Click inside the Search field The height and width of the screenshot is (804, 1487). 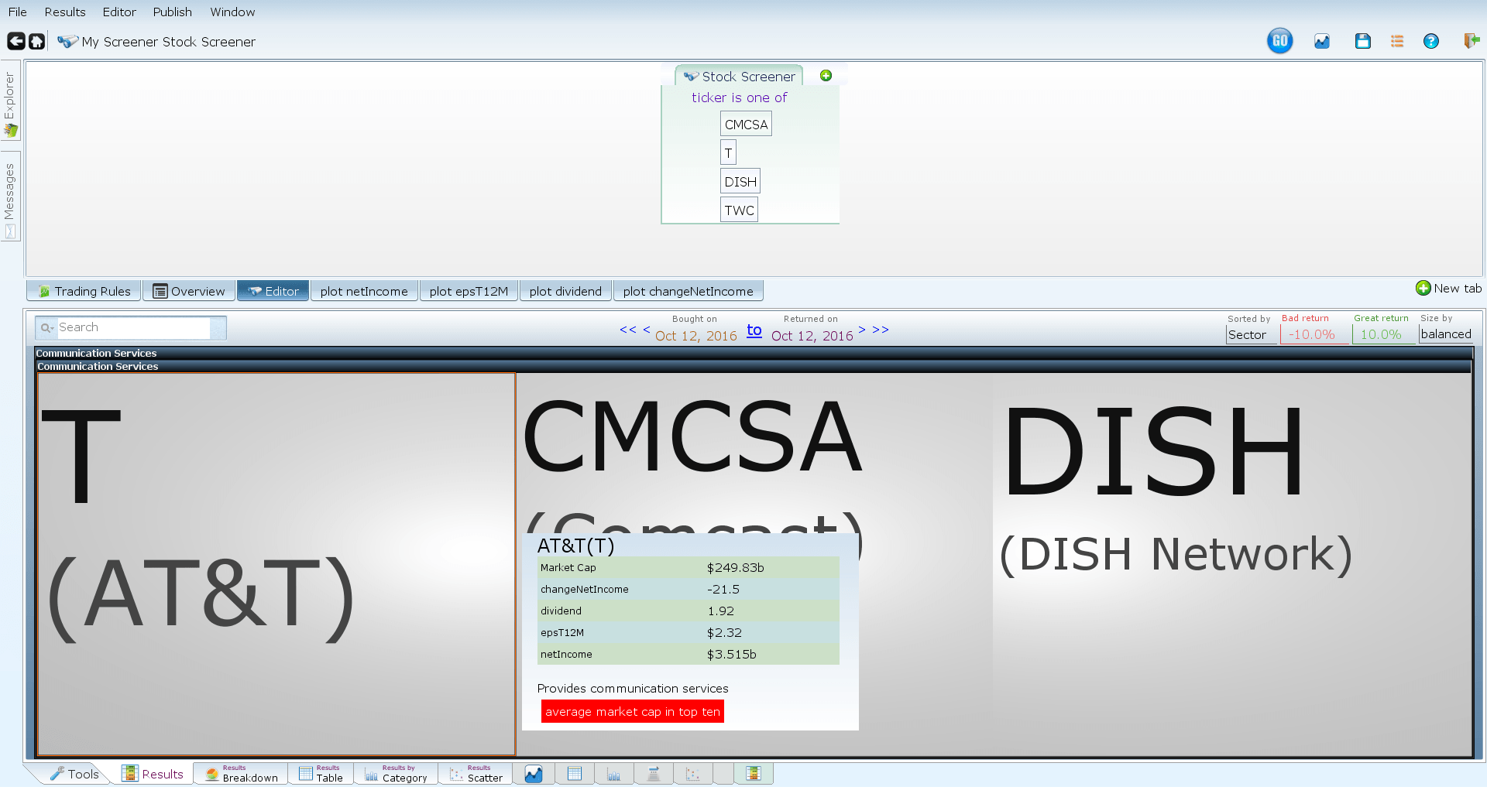(133, 327)
